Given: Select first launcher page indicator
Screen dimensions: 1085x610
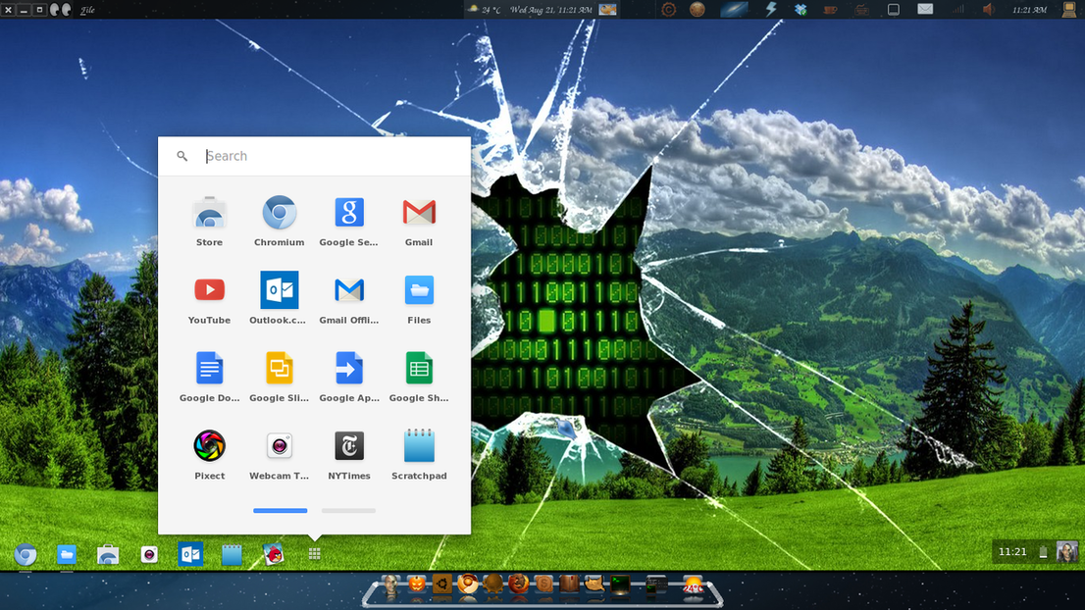Looking at the screenshot, I should pos(281,510).
